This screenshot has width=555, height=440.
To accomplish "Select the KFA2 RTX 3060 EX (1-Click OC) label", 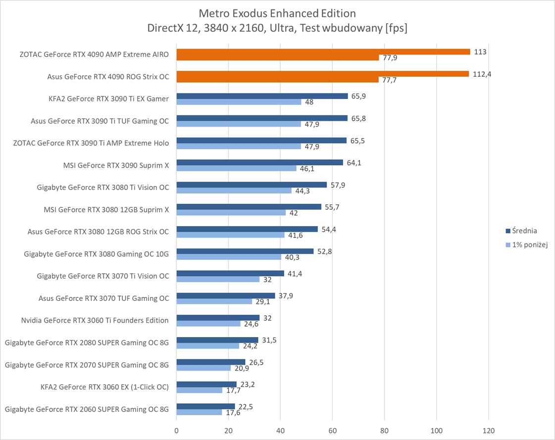I will click(104, 387).
